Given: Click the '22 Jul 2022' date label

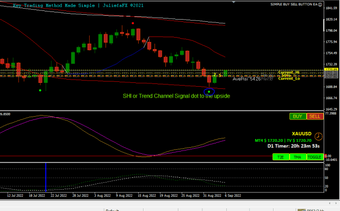Looking at the screenshot, I should [x=59, y=196].
